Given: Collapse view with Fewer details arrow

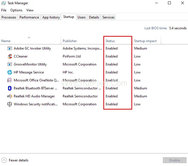Looking at the screenshot, I should pyautogui.click(x=4, y=160).
